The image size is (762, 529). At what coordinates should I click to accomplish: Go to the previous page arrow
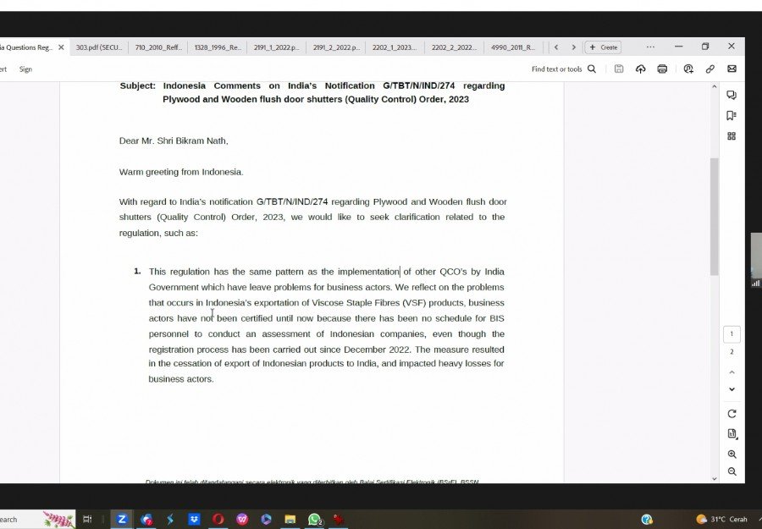(x=732, y=372)
